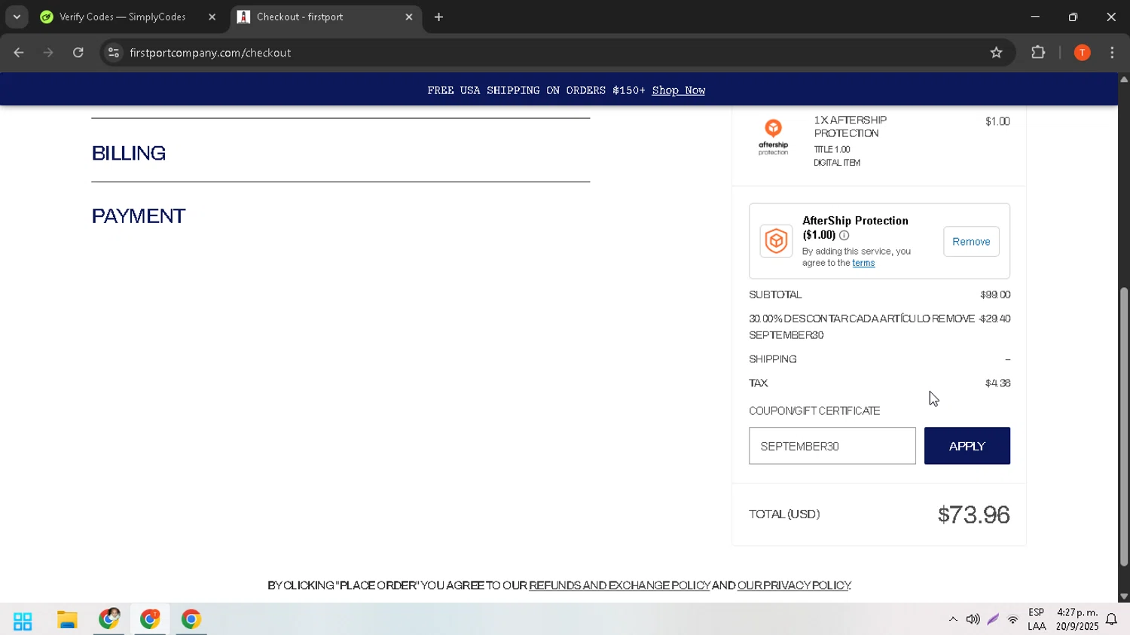Open Refunds and Exchange Policy link
Viewport: 1130px width, 635px height.
(x=619, y=585)
